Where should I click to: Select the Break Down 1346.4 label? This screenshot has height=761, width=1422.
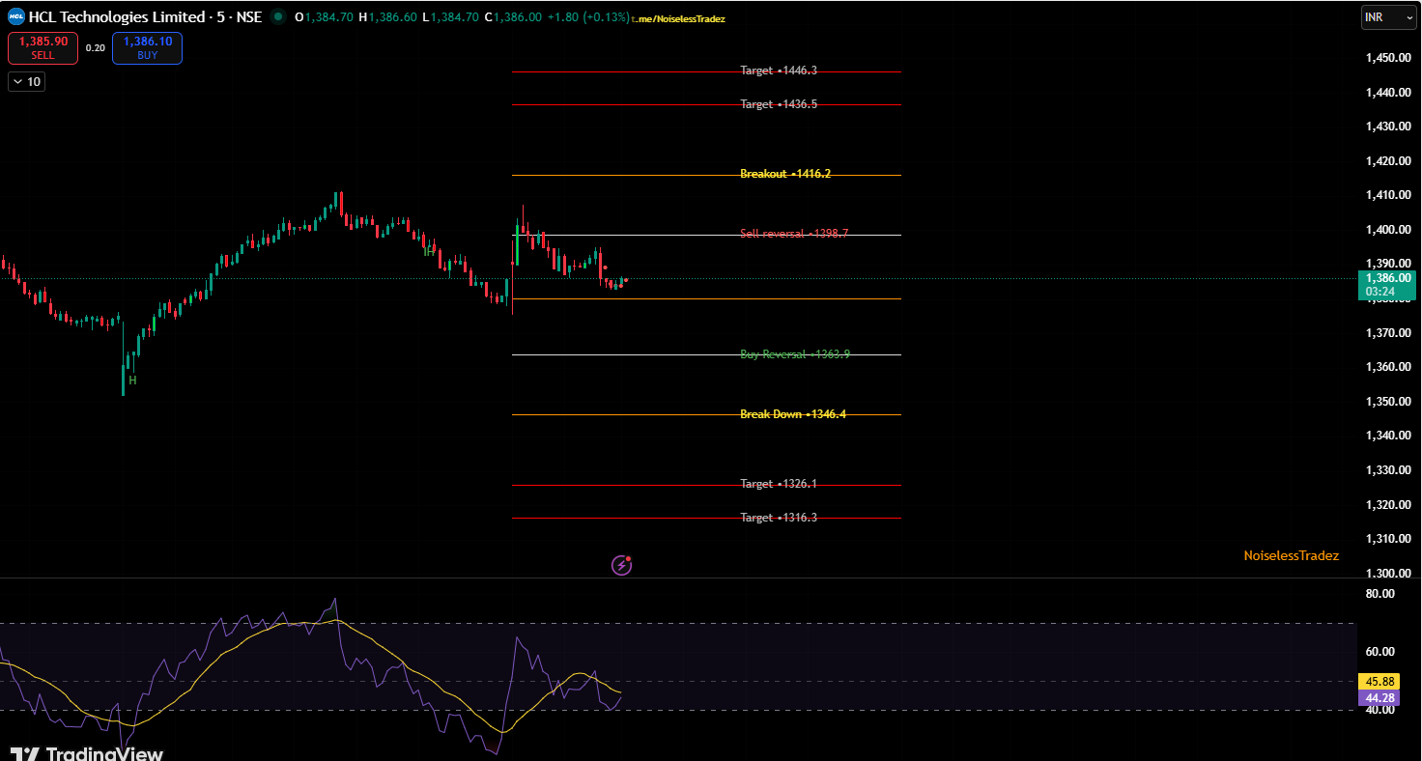click(x=793, y=414)
